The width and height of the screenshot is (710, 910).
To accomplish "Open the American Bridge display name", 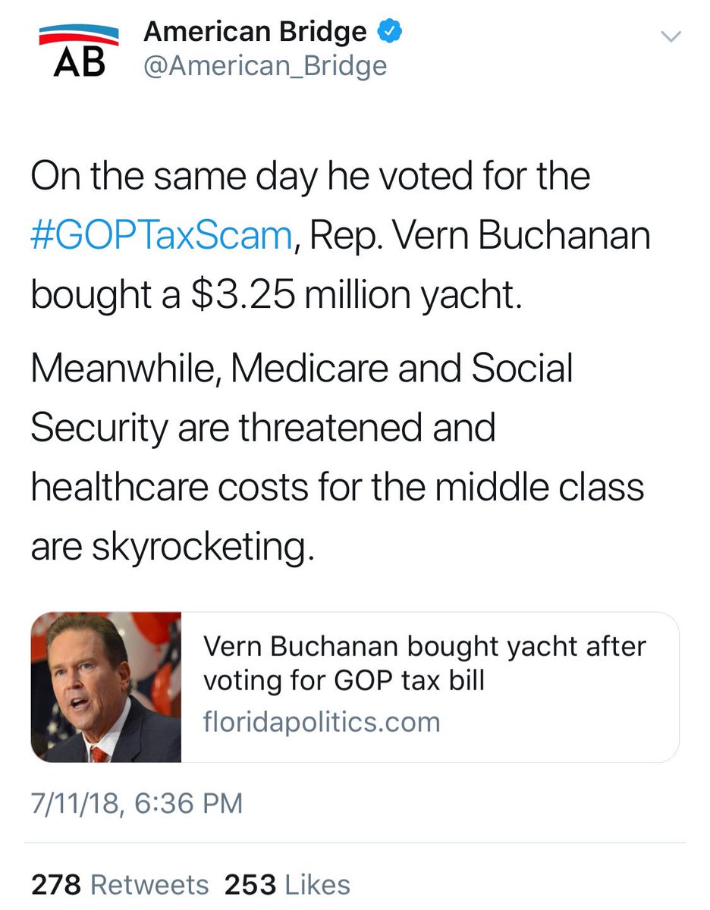I will [255, 32].
